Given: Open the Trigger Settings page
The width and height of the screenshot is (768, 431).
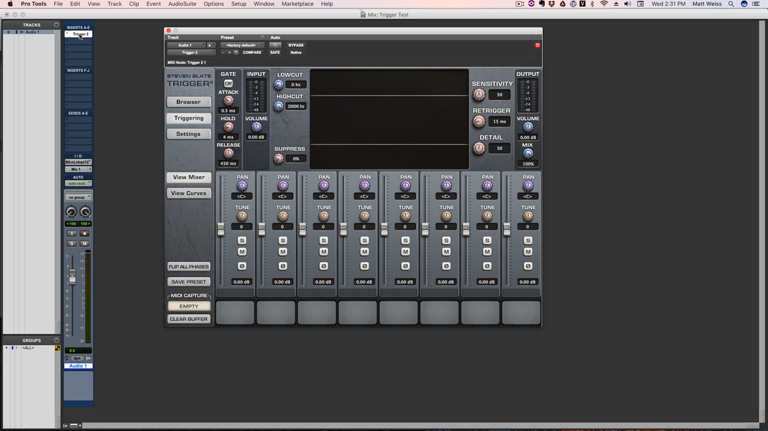Looking at the screenshot, I should pos(188,134).
